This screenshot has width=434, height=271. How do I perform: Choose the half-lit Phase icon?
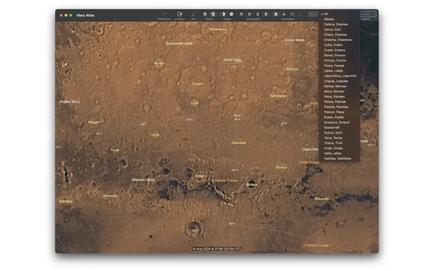coord(223,14)
